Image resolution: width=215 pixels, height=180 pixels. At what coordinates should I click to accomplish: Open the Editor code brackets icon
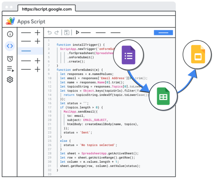point(10,46)
